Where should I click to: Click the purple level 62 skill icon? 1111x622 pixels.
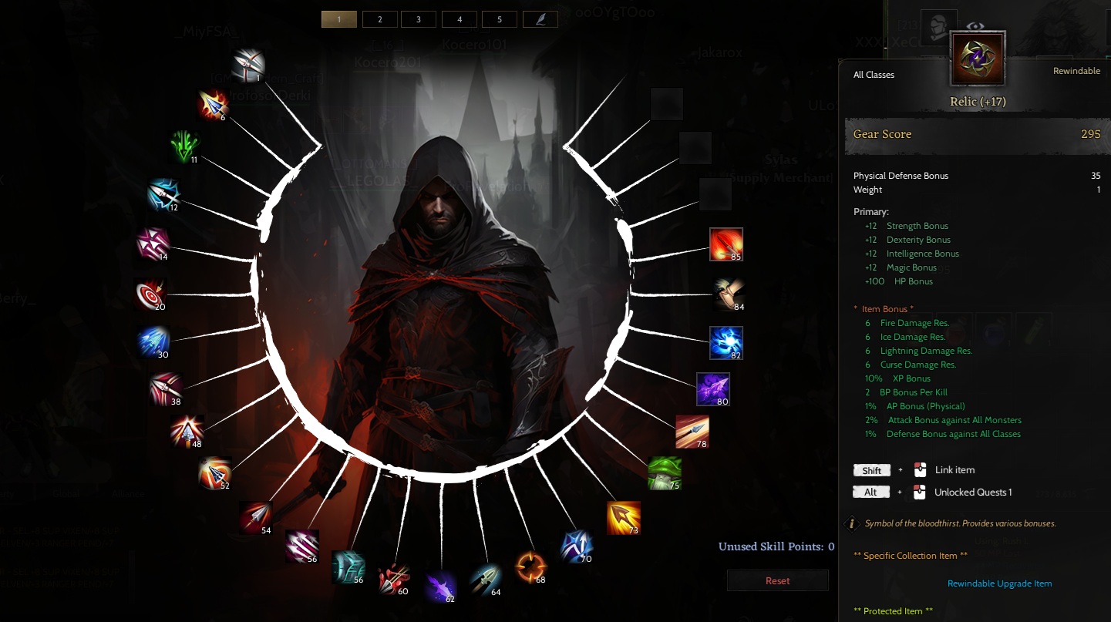click(x=441, y=586)
